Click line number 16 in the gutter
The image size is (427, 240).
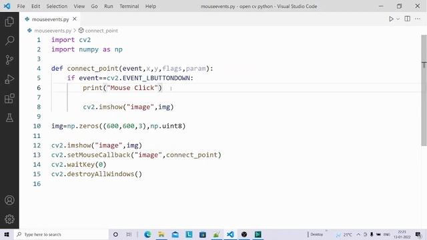(x=37, y=184)
